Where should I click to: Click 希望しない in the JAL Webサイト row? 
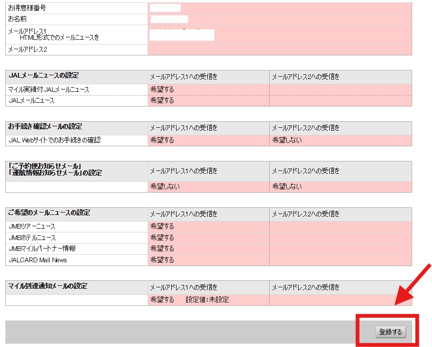point(287,140)
